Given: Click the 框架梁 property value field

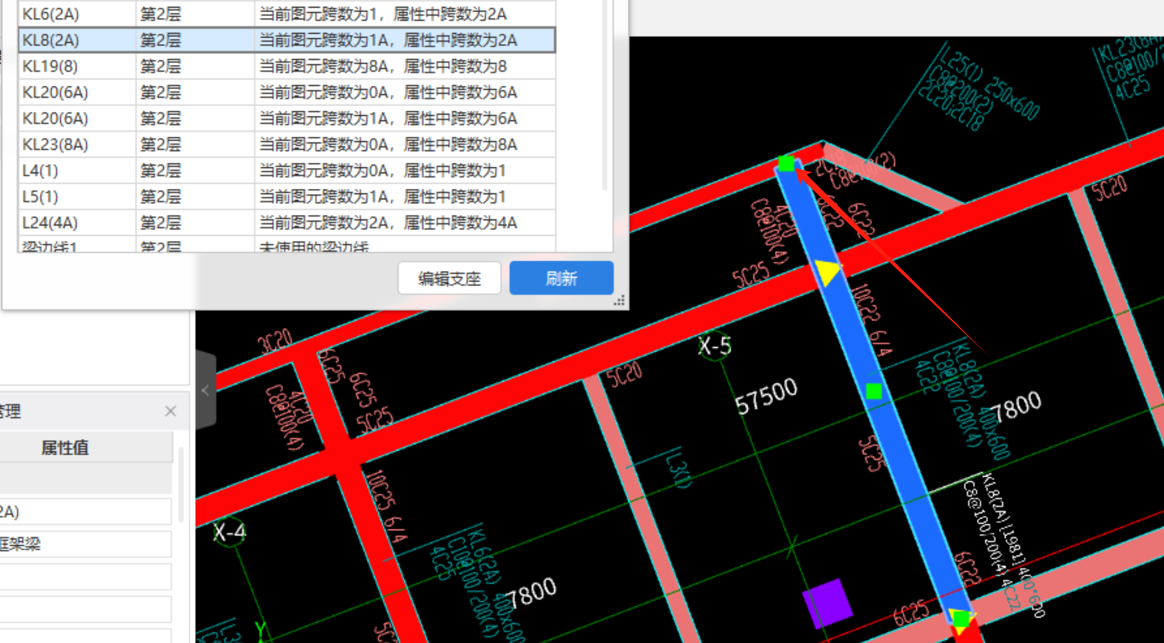Looking at the screenshot, I should tap(85, 544).
